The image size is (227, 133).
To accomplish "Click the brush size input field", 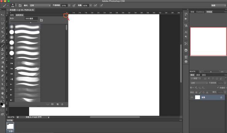I will [31, 18].
